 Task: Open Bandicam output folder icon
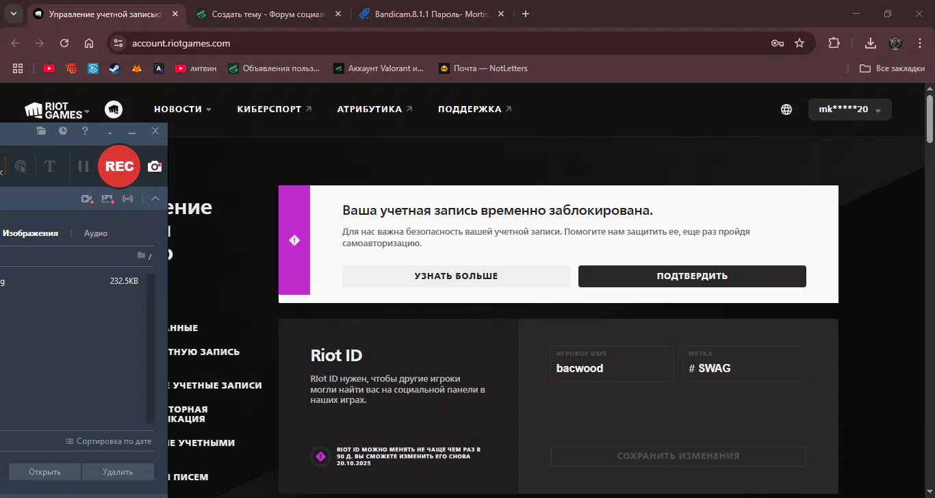41,131
